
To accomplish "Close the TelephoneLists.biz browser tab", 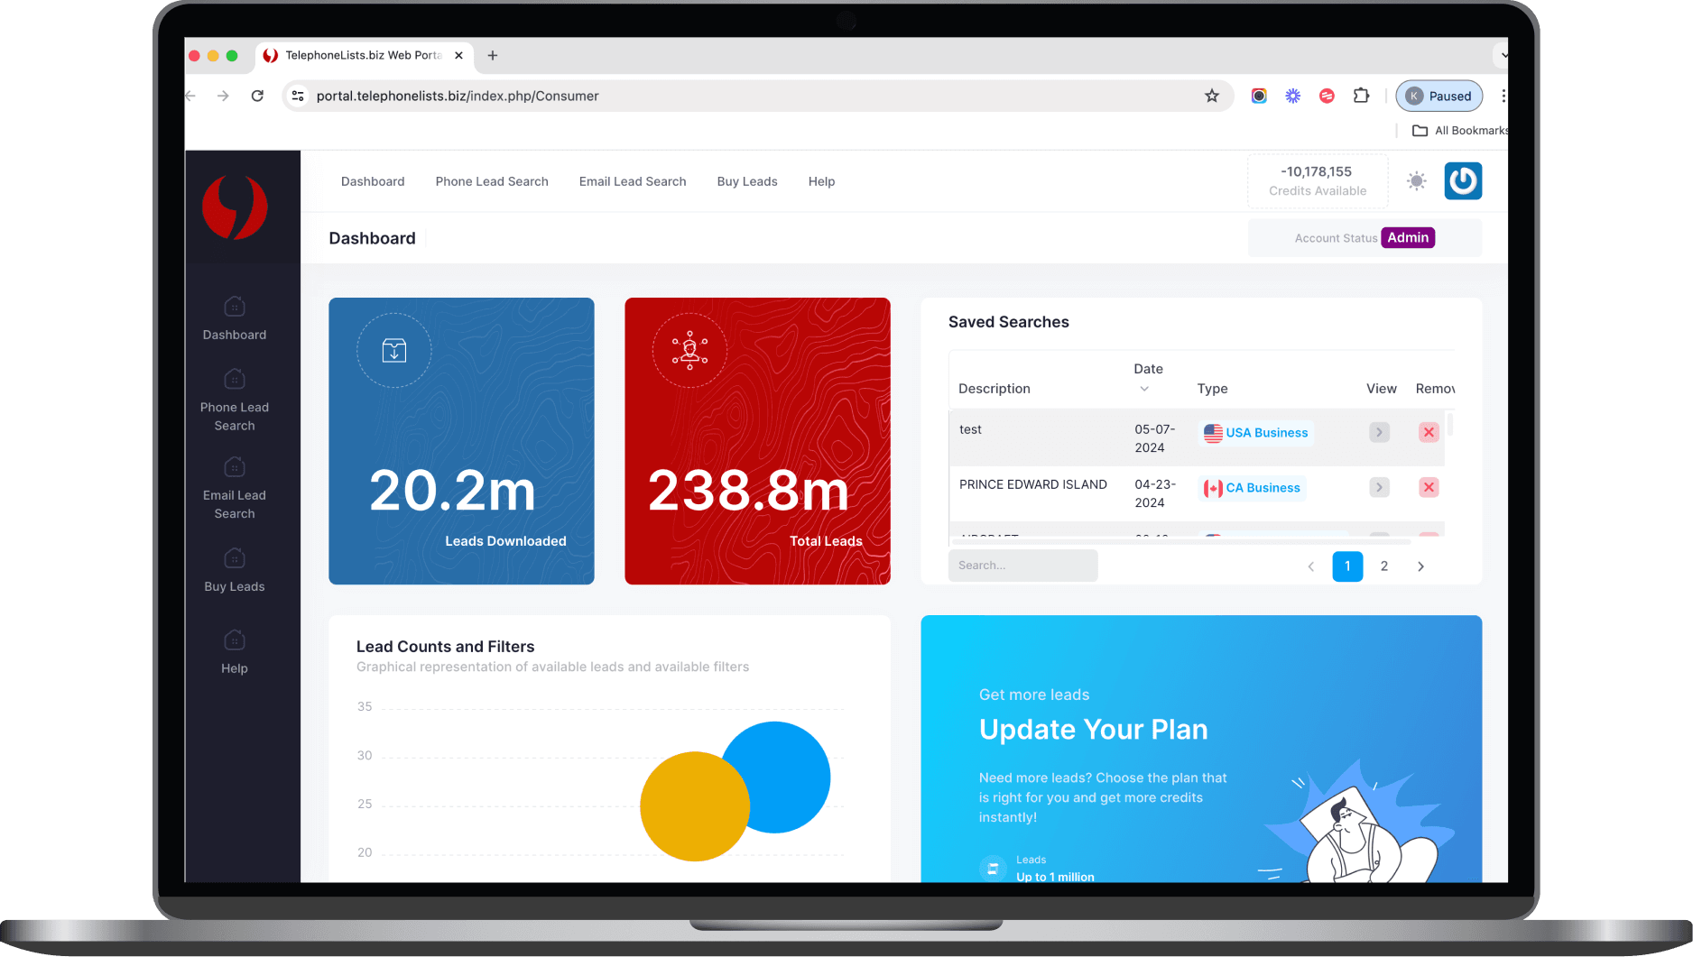I will pos(458,55).
